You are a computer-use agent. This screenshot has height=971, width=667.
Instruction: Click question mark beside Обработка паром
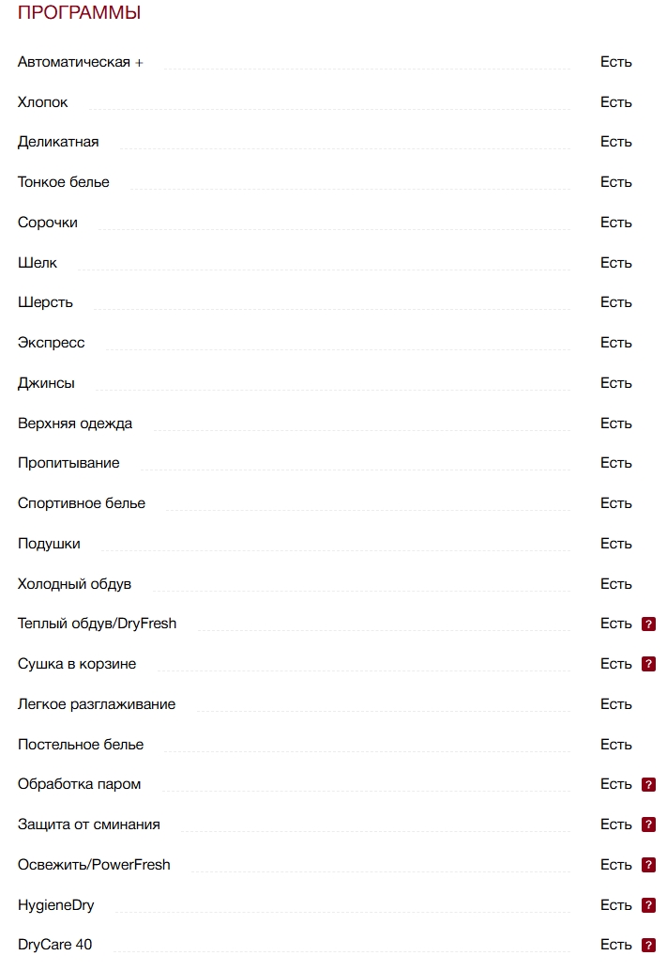(x=648, y=784)
